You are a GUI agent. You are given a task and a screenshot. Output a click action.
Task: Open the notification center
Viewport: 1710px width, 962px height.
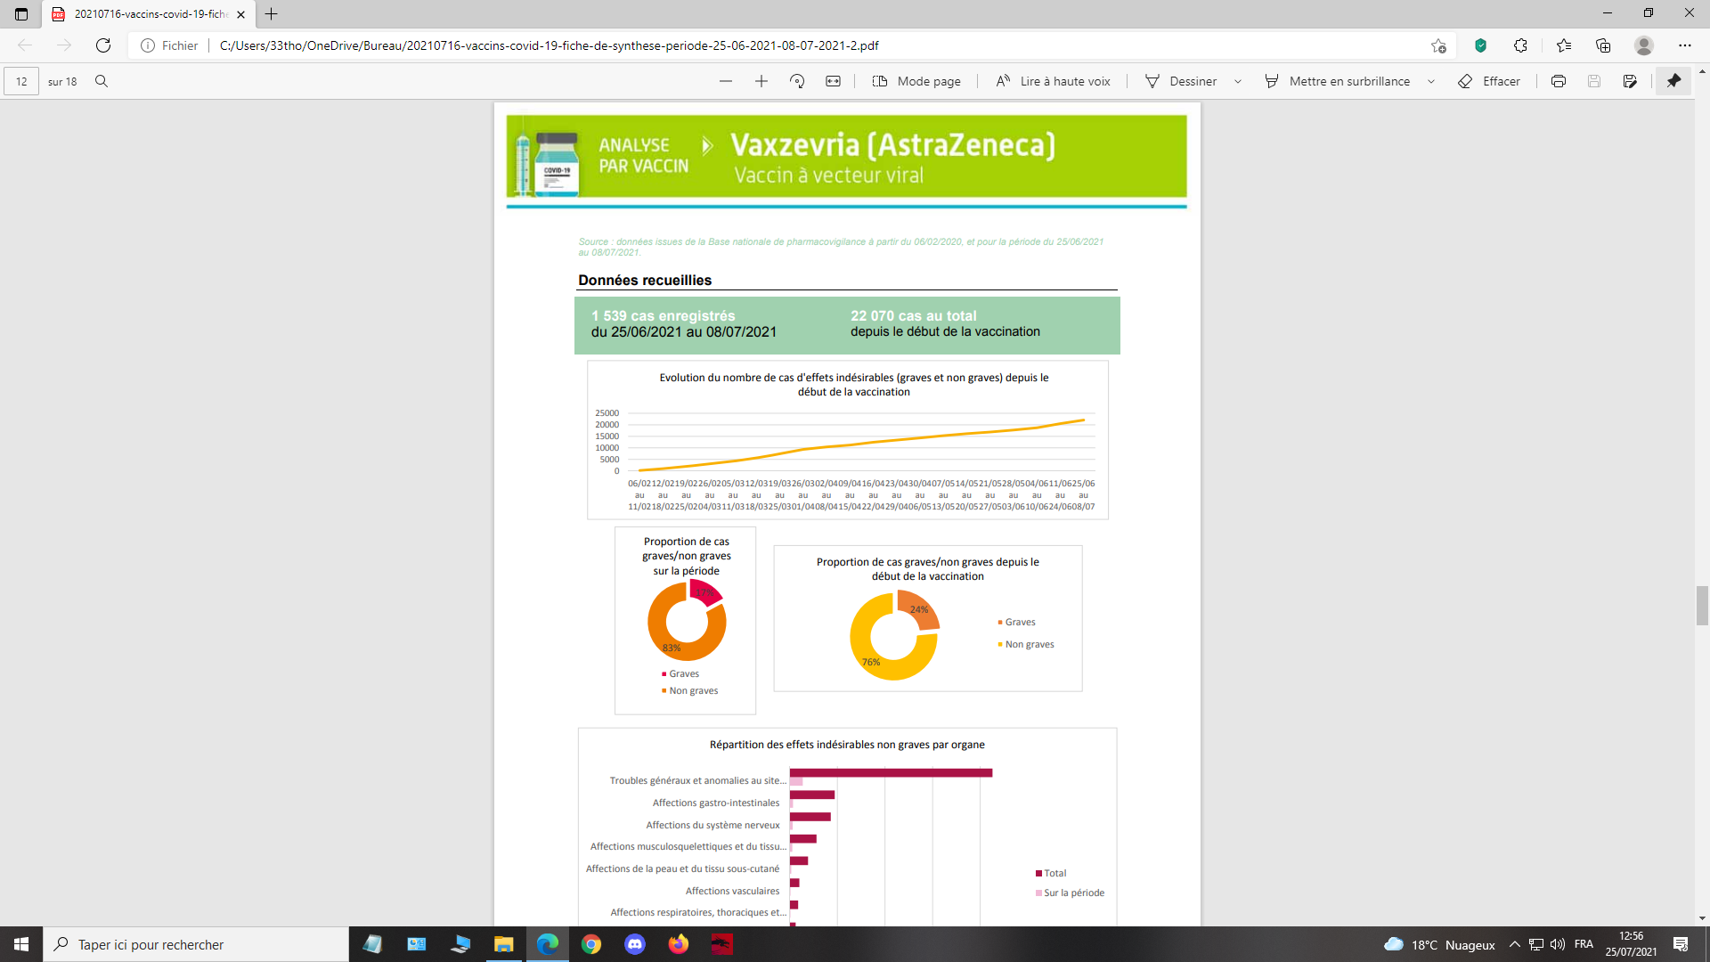pos(1681,944)
